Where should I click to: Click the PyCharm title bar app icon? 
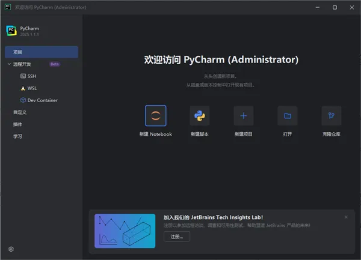[8, 7]
